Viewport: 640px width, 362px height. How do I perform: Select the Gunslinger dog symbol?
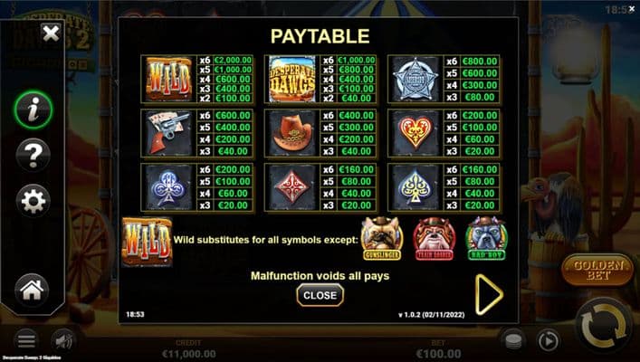(x=382, y=239)
